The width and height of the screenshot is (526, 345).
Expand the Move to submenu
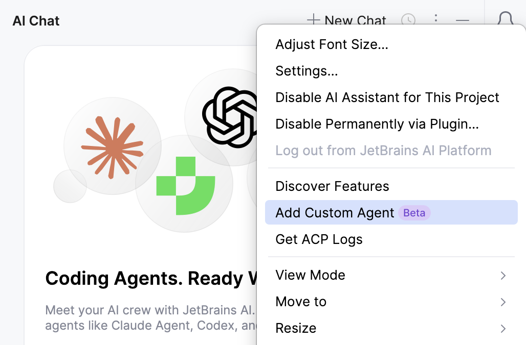(301, 302)
